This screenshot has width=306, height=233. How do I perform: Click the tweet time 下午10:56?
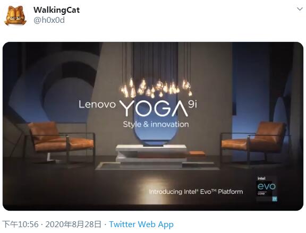[20, 224]
